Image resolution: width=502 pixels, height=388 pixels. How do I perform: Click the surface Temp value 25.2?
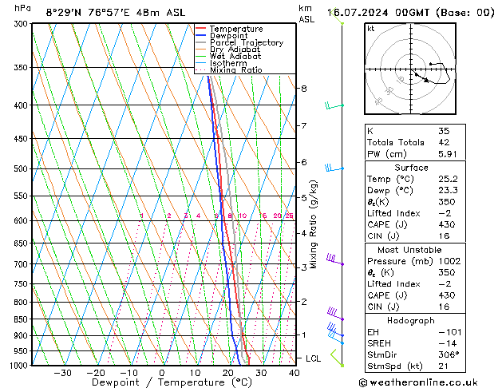coord(448,179)
